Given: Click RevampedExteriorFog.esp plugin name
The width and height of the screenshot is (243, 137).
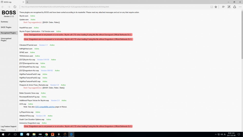Looking at the screenshot, I should (x=30, y=97).
